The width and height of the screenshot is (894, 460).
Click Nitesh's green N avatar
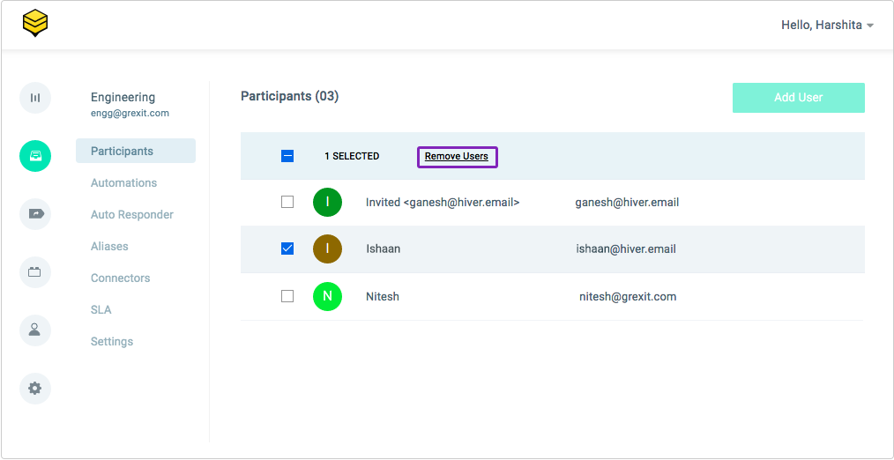tap(327, 296)
